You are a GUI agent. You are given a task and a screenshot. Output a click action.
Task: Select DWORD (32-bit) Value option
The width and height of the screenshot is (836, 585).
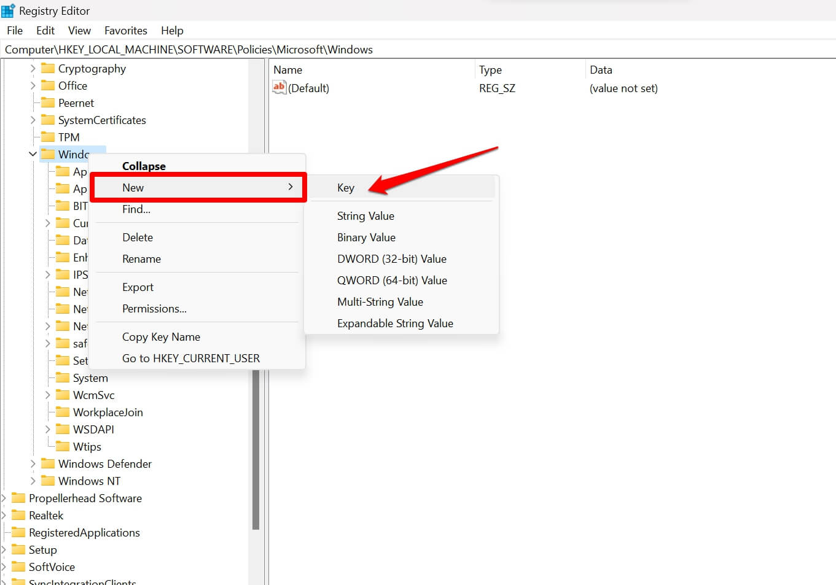click(x=392, y=258)
